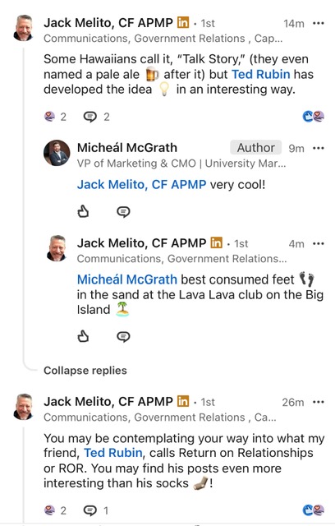View reactions on the ROR comment
The width and height of the screenshot is (335, 526).
tap(55, 510)
